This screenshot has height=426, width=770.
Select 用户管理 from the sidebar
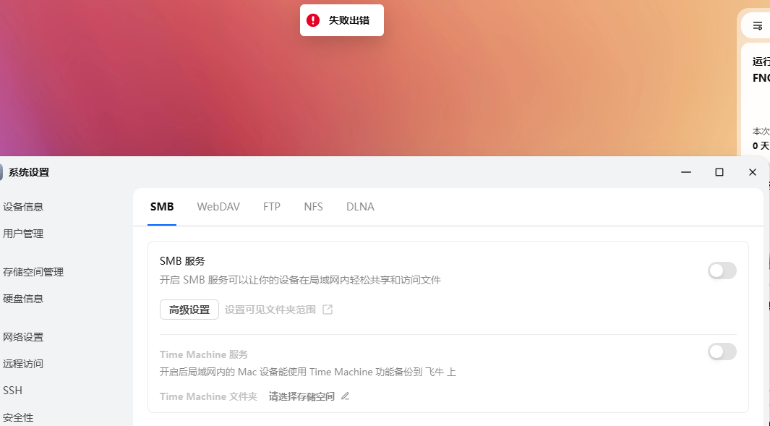pyautogui.click(x=25, y=234)
